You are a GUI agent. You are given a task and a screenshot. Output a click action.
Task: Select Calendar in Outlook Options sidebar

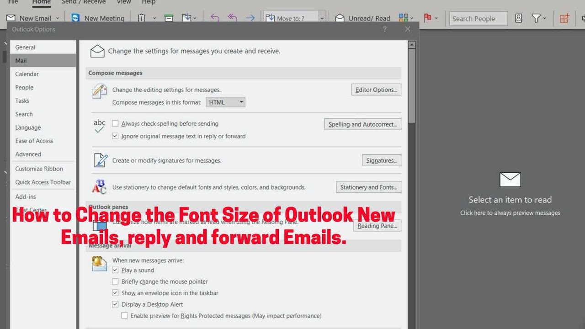coord(43,74)
